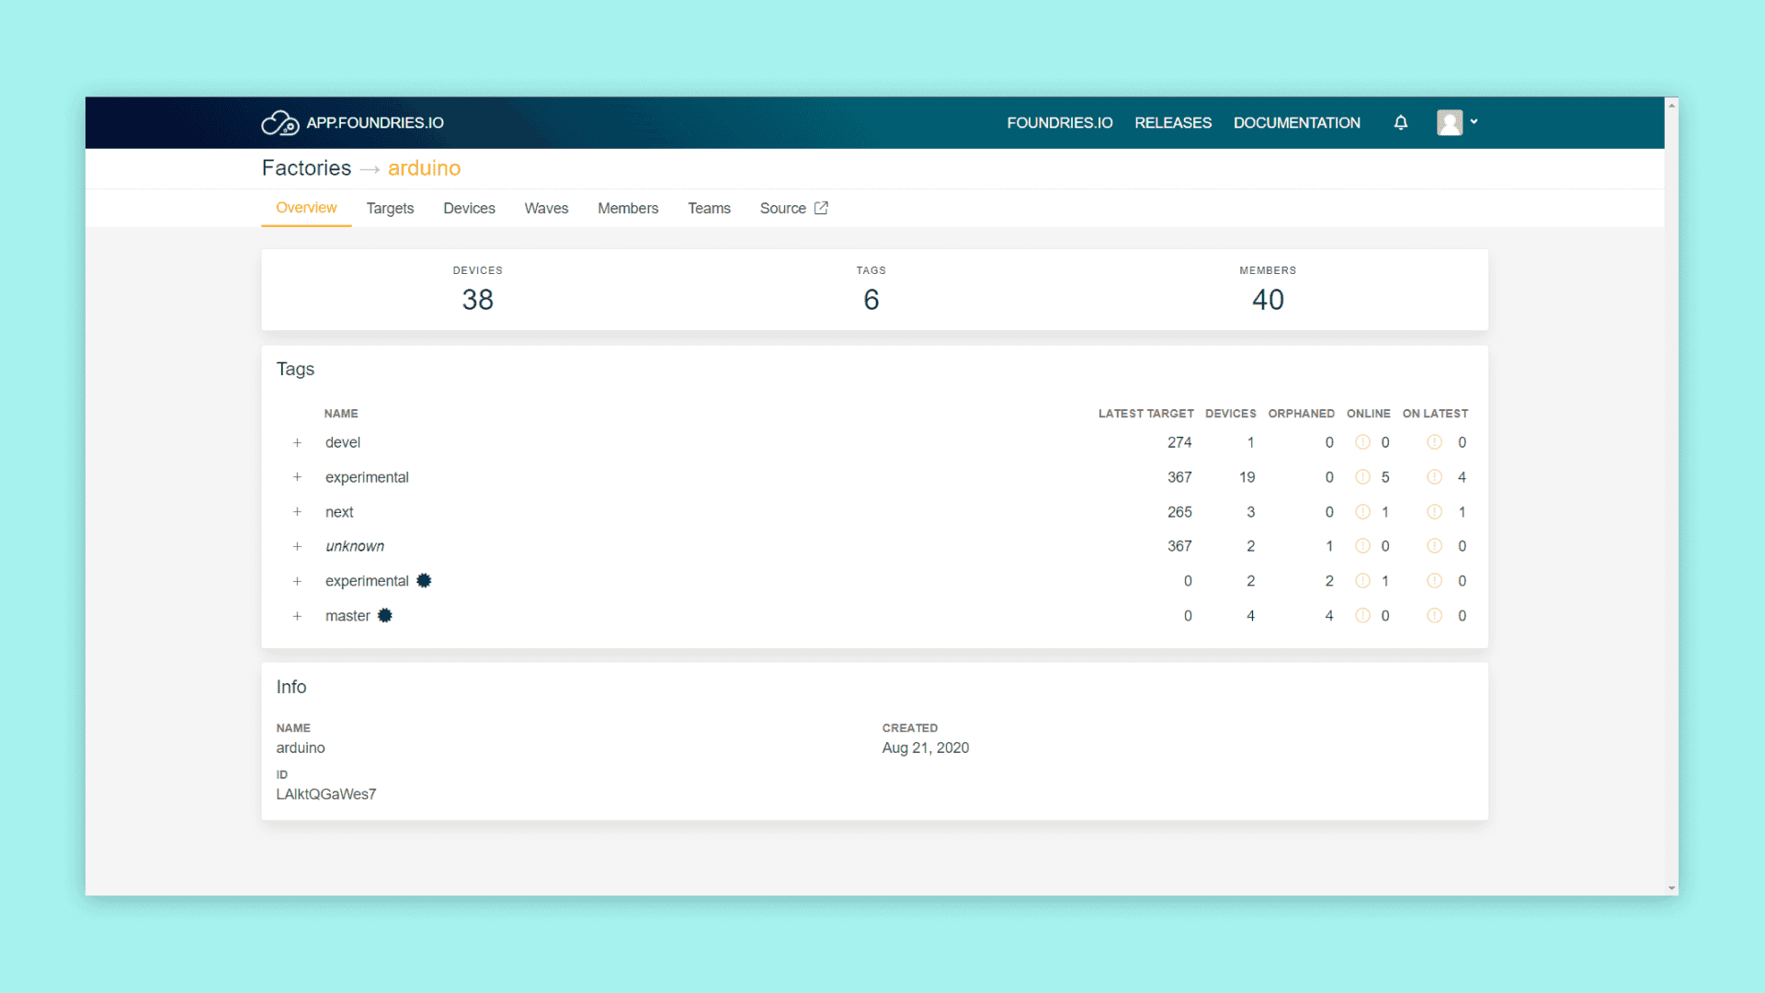Open the user account dropdown arrow

pos(1474,121)
